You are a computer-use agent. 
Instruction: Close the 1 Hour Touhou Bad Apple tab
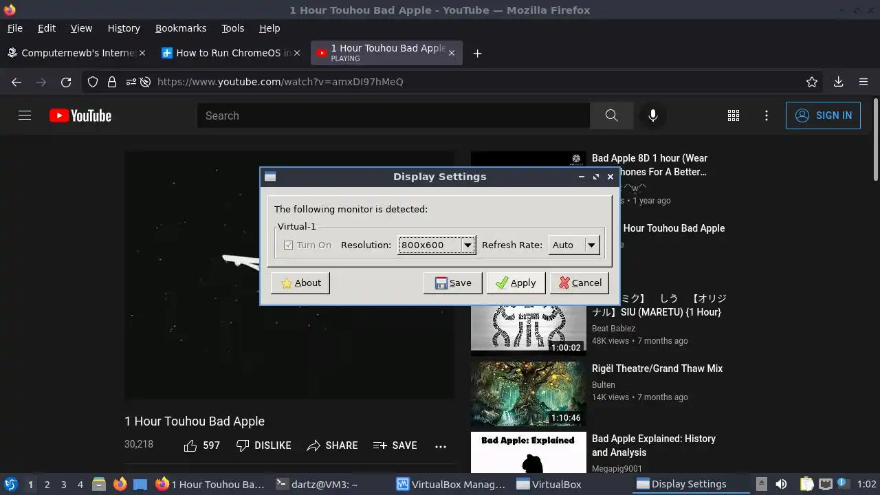(451, 53)
